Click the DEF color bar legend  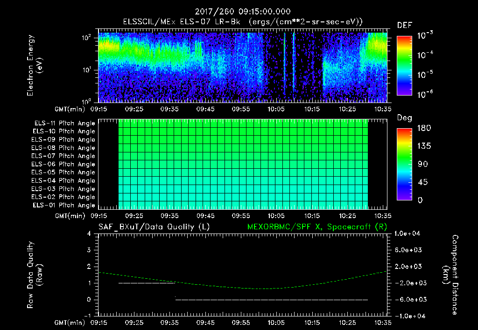tap(404, 66)
